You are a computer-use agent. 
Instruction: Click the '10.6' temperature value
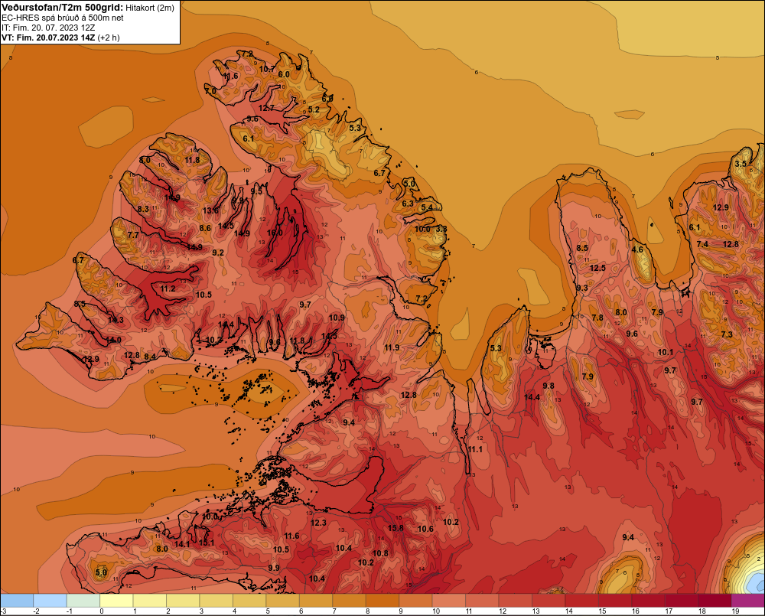coord(425,529)
